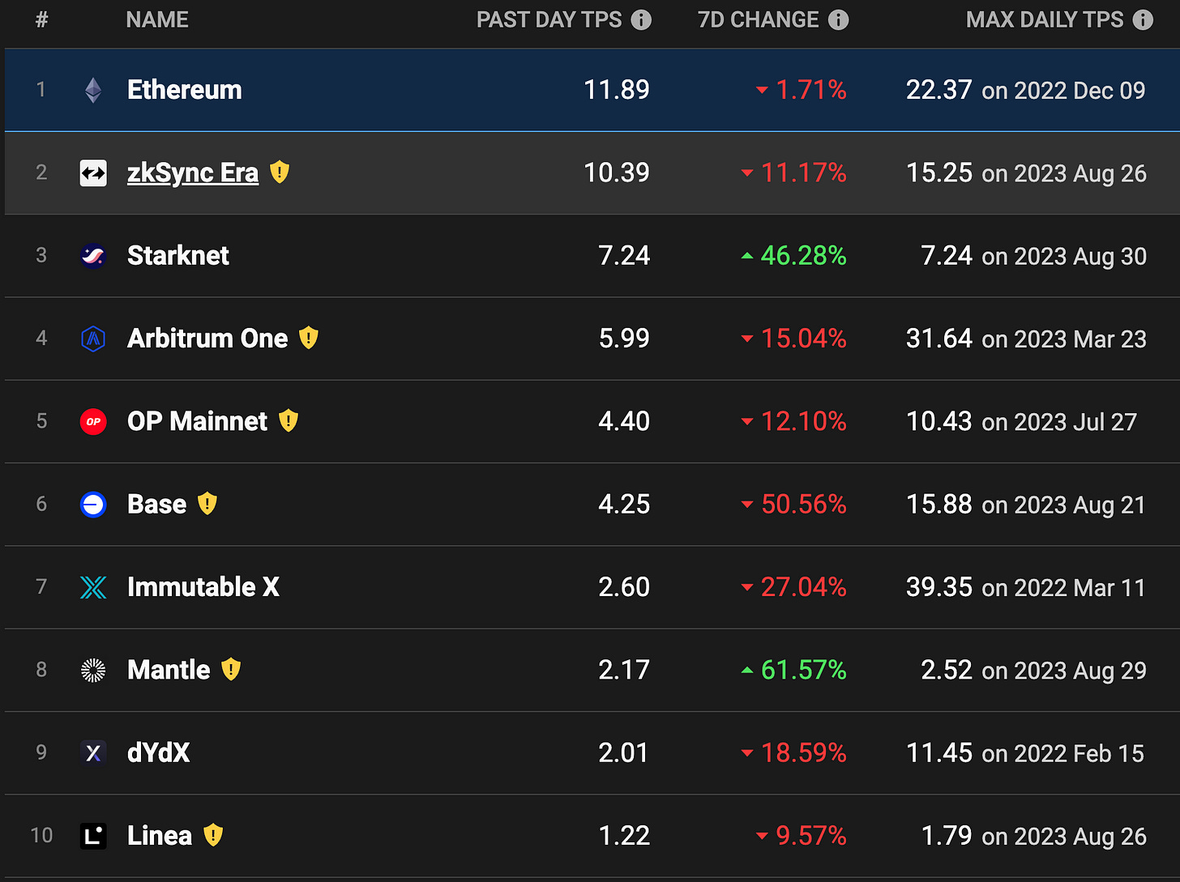Open the Starknet project name link
The image size is (1180, 882).
click(178, 256)
